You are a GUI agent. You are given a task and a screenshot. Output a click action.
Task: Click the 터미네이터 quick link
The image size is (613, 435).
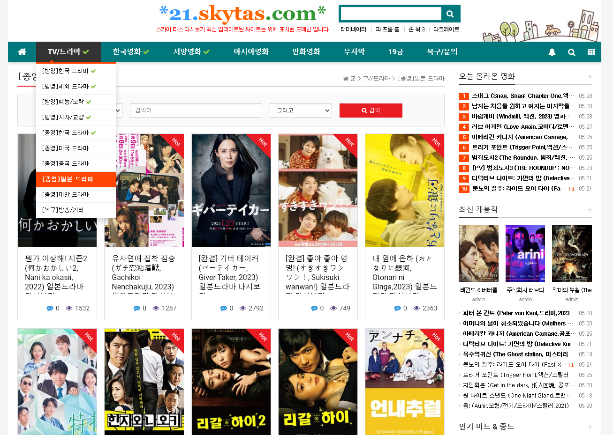point(353,29)
